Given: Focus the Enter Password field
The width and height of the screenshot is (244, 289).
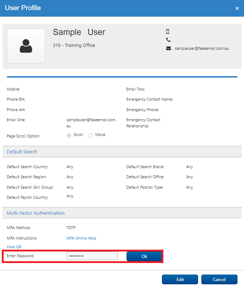Looking at the screenshot, I should 92,256.
